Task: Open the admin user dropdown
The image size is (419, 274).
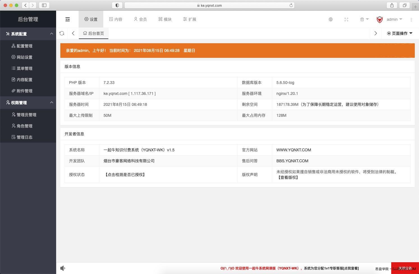Action: tap(394, 19)
